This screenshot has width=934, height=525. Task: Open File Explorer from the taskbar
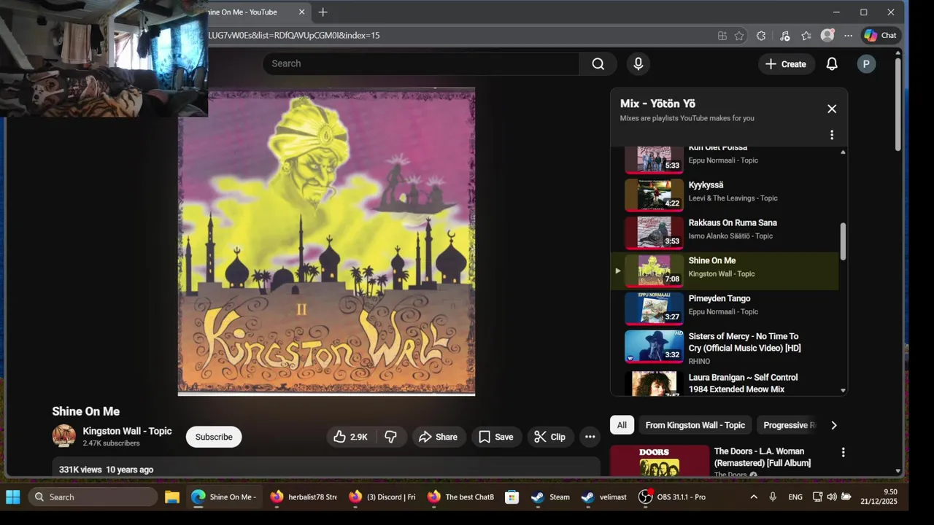pos(172,497)
